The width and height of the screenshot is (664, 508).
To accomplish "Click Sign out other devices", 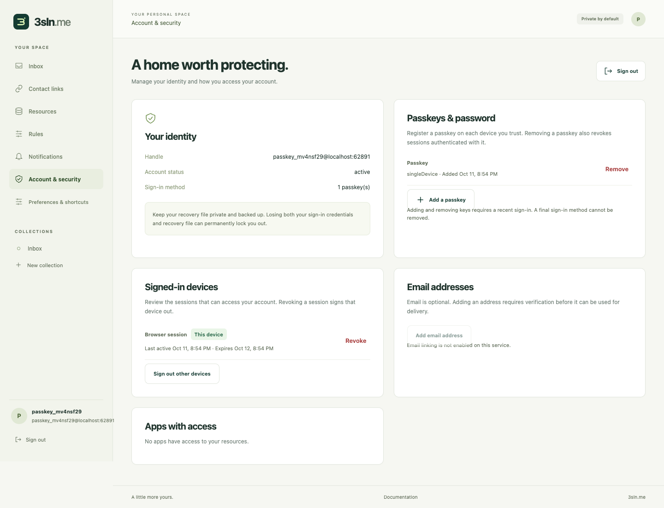I will tap(182, 374).
